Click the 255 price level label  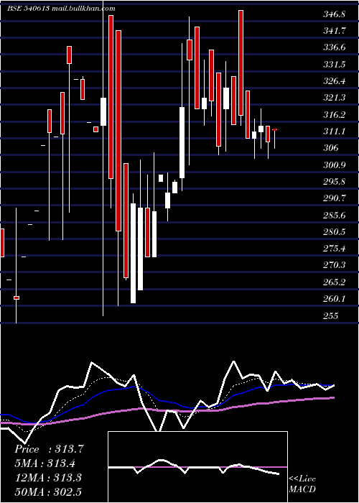[x=331, y=315]
